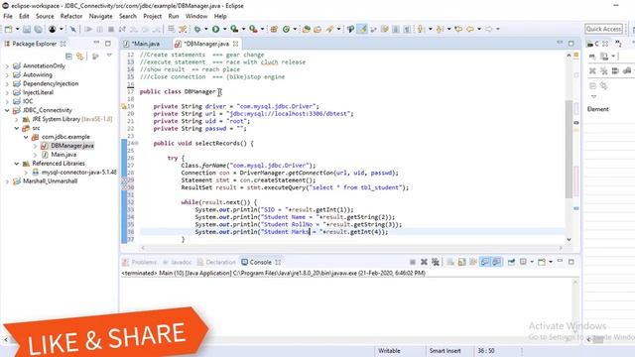
Task: Click the Terminate icon in the Console toolbar
Action: 413,262
